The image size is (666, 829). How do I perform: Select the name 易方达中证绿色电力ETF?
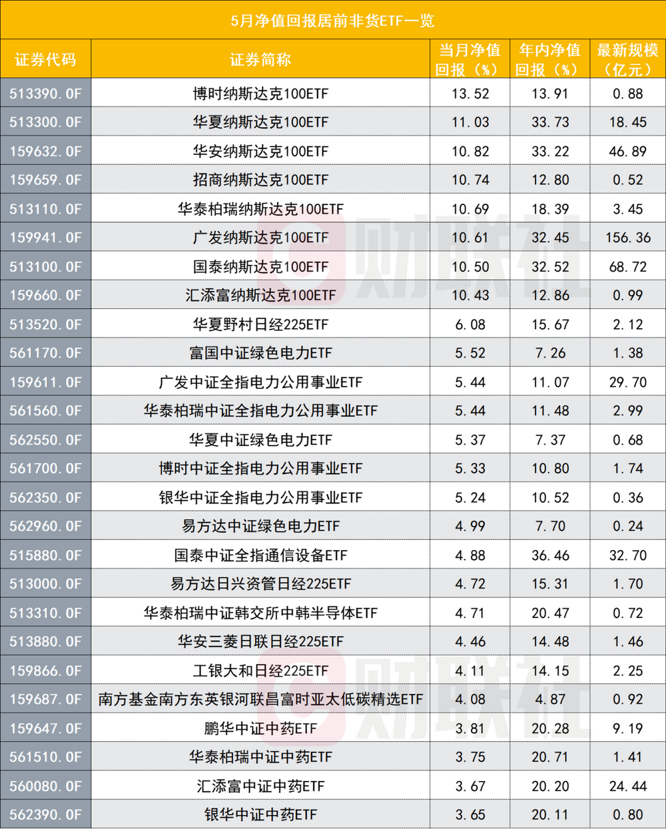[x=260, y=527]
